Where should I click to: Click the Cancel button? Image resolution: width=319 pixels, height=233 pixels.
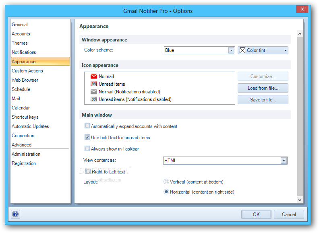click(x=289, y=214)
